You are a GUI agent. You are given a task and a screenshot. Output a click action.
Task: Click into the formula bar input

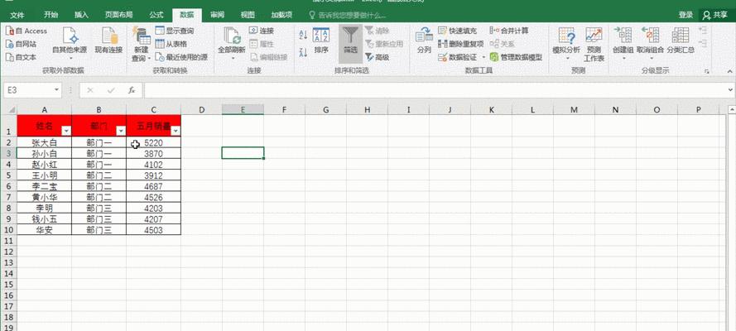point(436,90)
